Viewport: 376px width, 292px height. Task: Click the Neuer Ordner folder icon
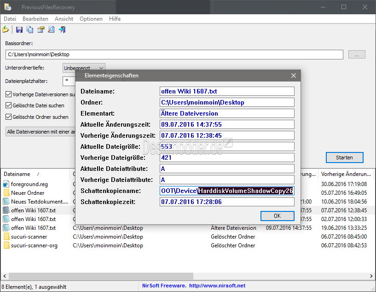[x=6, y=193]
